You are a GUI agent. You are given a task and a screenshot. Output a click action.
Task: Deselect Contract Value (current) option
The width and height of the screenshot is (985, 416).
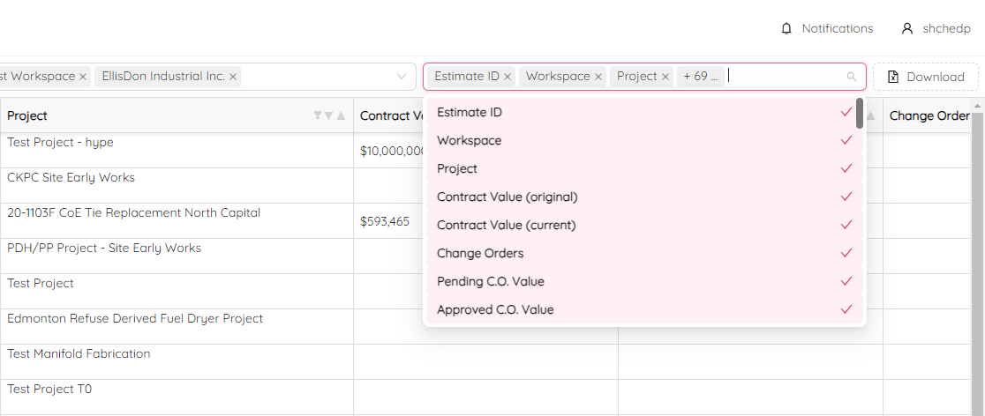644,225
